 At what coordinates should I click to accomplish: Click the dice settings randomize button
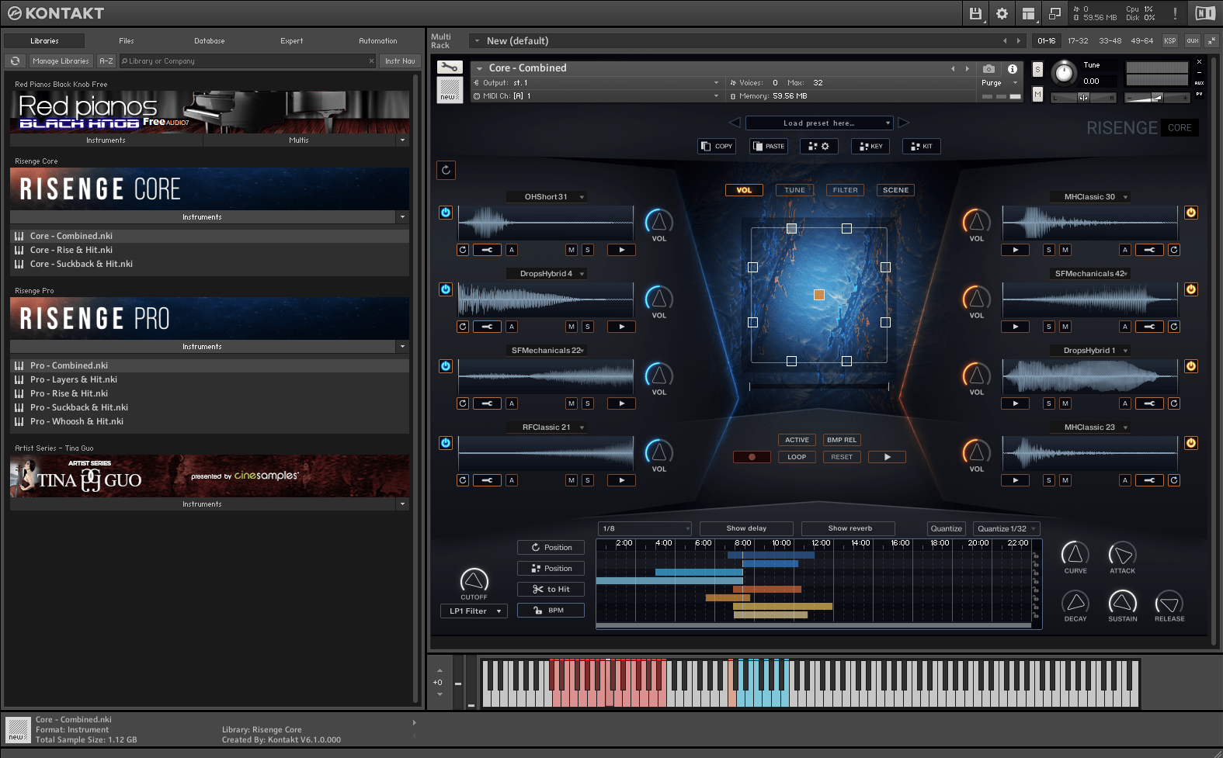(818, 146)
